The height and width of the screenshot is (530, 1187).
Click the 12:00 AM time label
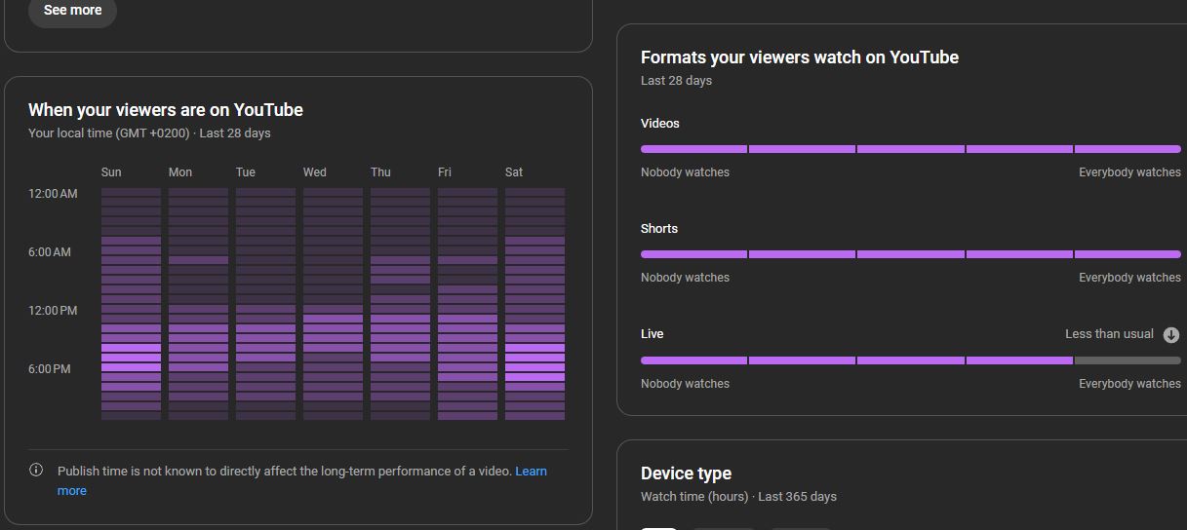pyautogui.click(x=53, y=194)
